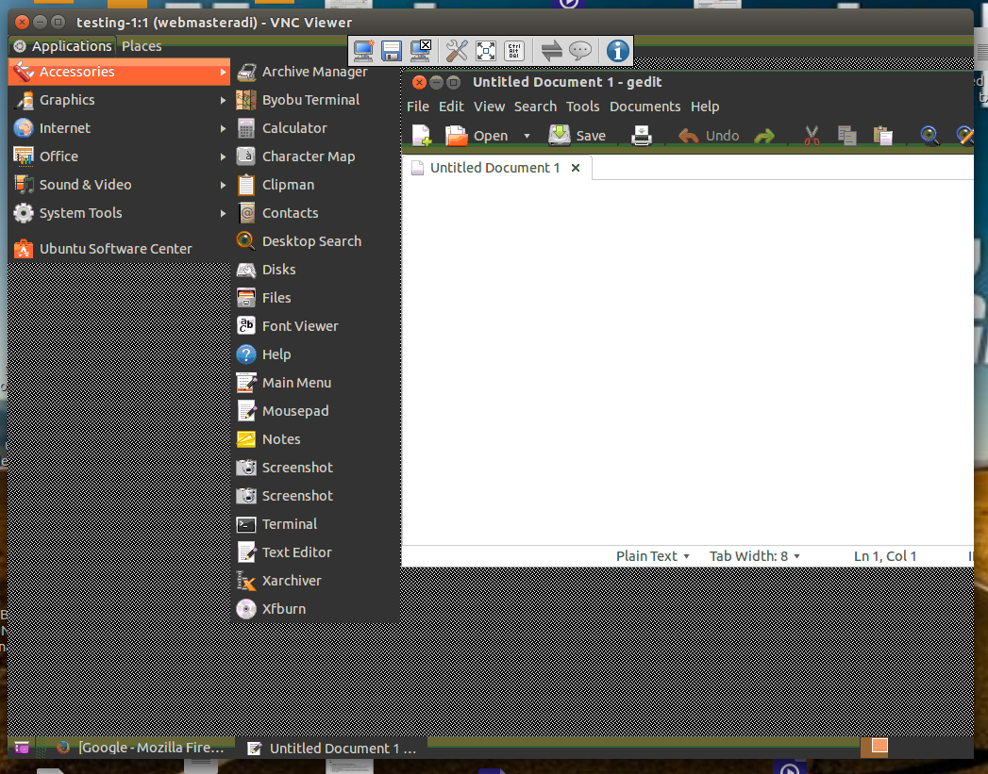
Task: Open gedit Tools menu
Action: (x=582, y=107)
